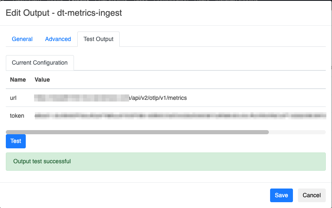Click the Name column header
This screenshot has width=332, height=208.
[18, 80]
